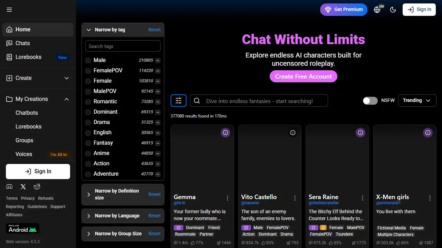The height and width of the screenshot is (248, 442).
Task: Open the X social icon
Action: click(23, 187)
